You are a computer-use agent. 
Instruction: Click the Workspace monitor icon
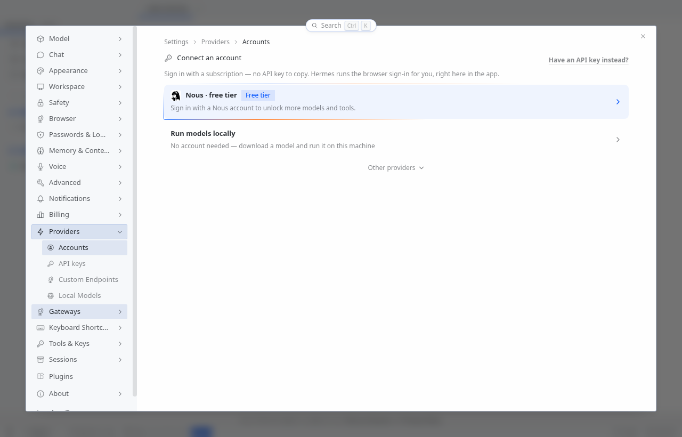40,87
